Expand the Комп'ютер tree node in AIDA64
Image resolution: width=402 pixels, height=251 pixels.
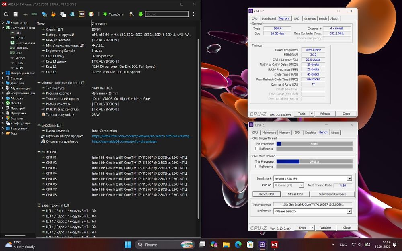pyautogui.click(x=3, y=23)
